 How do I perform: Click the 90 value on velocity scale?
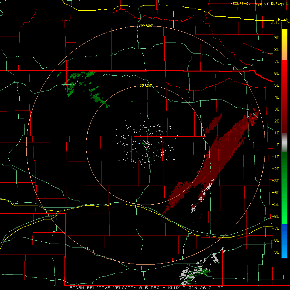(277, 38)
